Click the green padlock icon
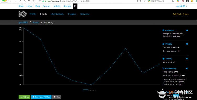The height and width of the screenshot is (100, 197). [43, 1]
